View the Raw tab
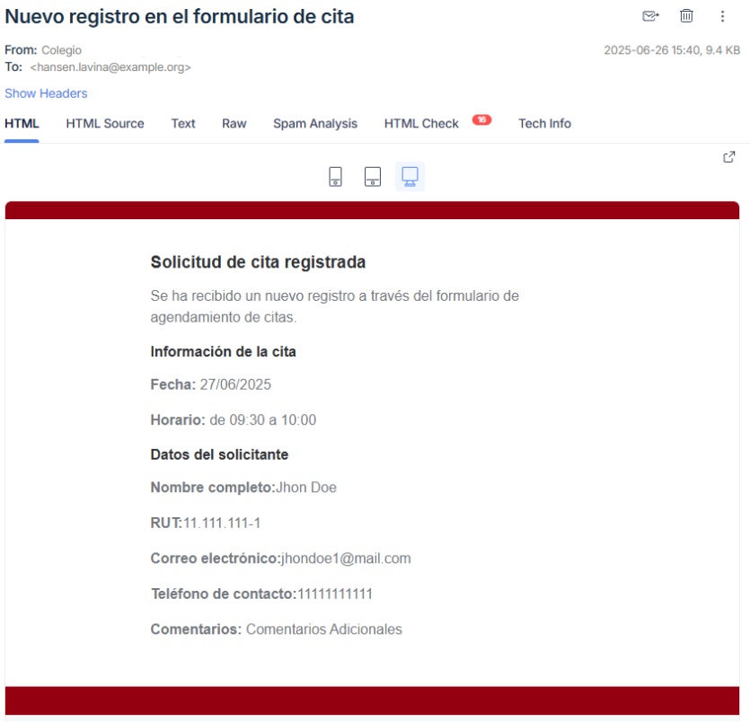 [x=234, y=124]
